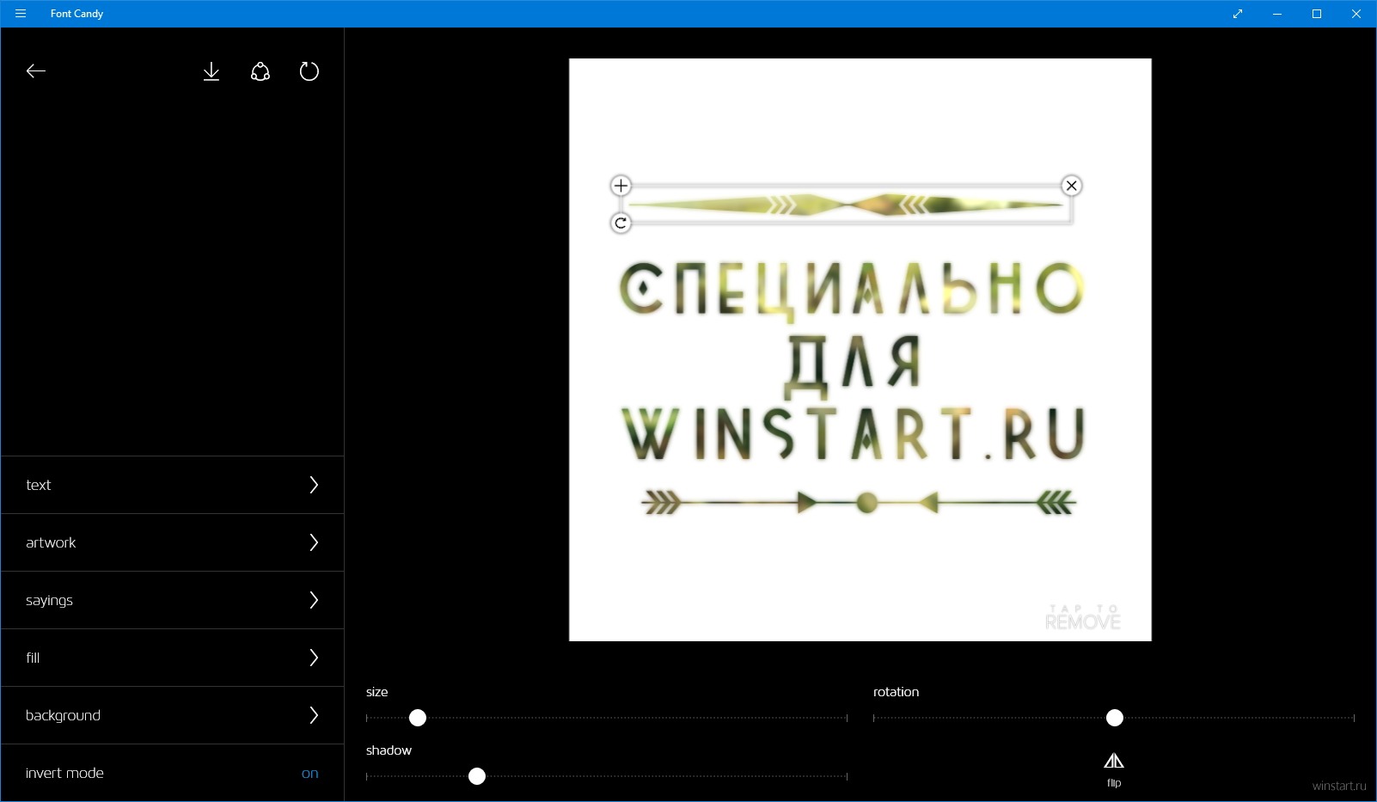Open the background options
The height and width of the screenshot is (802, 1377).
pos(173,715)
